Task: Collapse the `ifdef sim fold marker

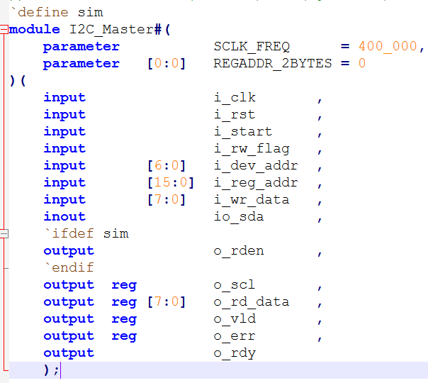Action: click(x=4, y=234)
